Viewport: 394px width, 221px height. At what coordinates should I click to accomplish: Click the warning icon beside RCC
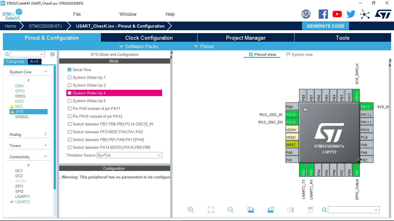tap(12, 106)
